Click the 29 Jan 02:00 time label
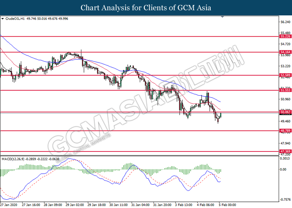292x208 pixels. [x=75, y=205]
